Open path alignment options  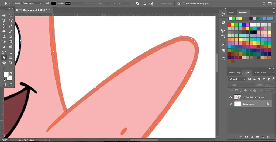pos(144,3)
